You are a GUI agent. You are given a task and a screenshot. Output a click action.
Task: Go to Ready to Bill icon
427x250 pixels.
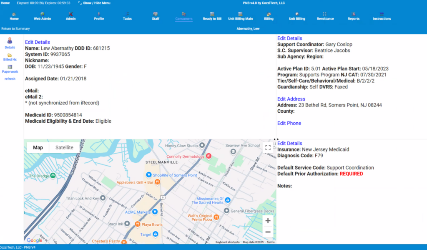(x=212, y=14)
